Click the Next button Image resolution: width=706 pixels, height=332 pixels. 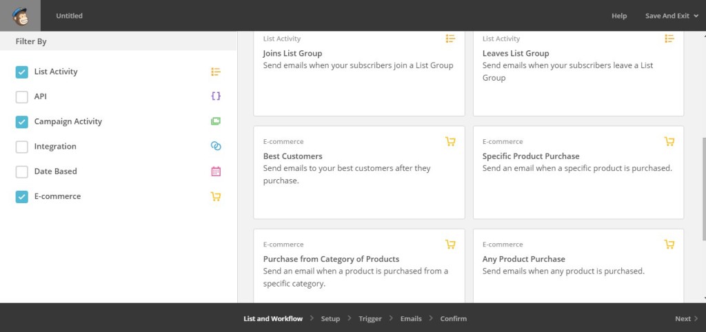pos(686,318)
